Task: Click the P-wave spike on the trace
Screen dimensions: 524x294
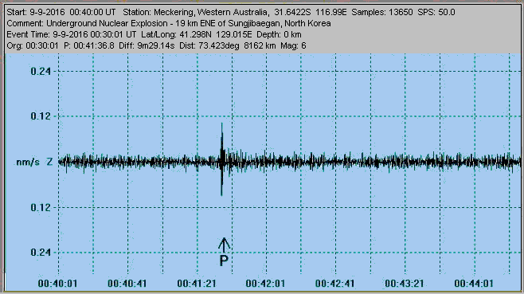Action: (221, 159)
